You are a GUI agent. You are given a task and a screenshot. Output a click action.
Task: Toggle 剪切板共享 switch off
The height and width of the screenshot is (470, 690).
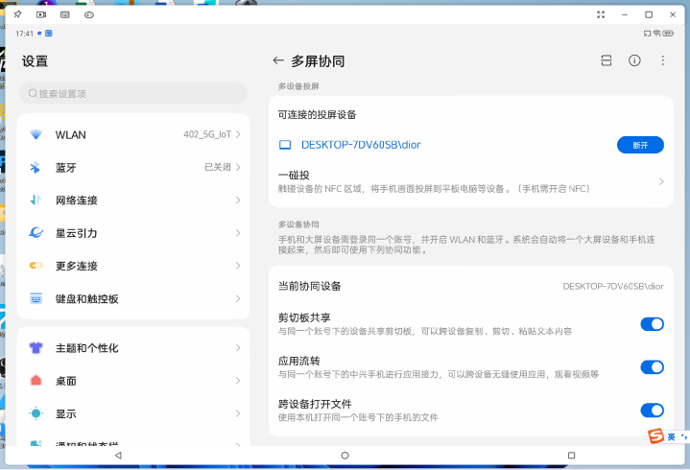[652, 324]
